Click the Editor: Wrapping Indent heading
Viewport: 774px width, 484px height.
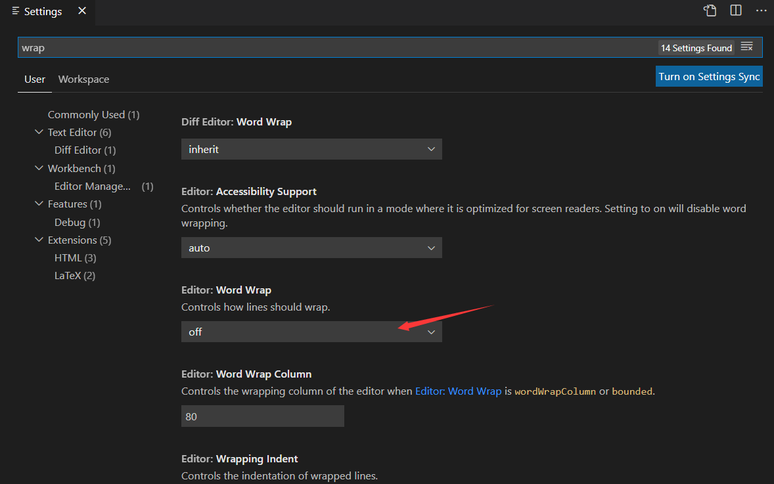pos(239,459)
